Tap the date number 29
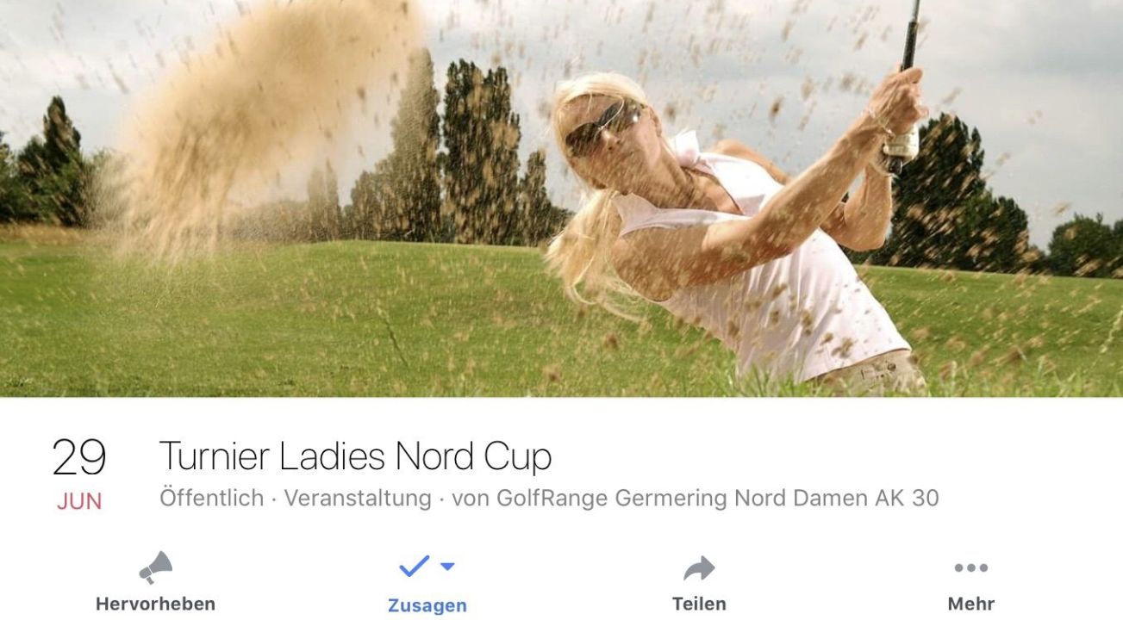The image size is (1123, 620). (79, 457)
